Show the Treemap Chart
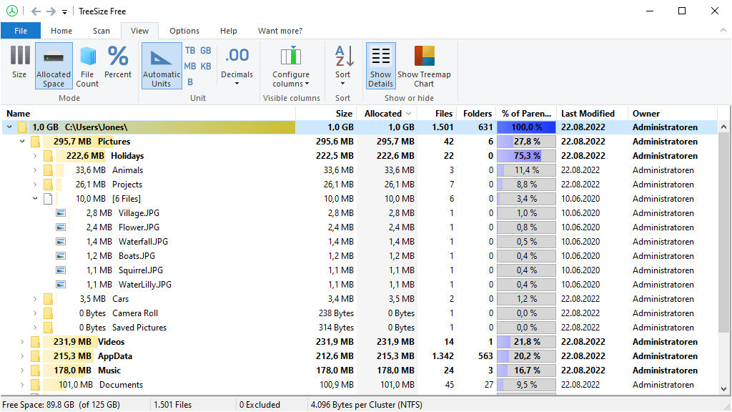The height and width of the screenshot is (412, 732). pyautogui.click(x=425, y=65)
